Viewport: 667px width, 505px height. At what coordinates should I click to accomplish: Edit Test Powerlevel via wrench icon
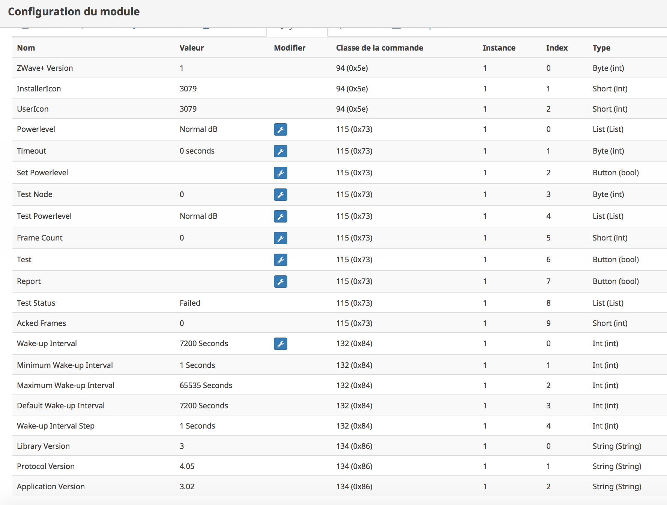point(280,217)
